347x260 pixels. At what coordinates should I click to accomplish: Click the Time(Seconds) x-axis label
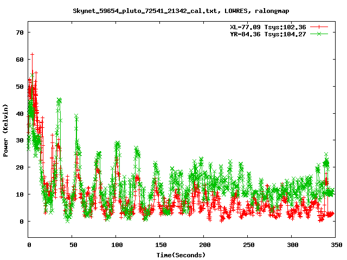click(181, 255)
